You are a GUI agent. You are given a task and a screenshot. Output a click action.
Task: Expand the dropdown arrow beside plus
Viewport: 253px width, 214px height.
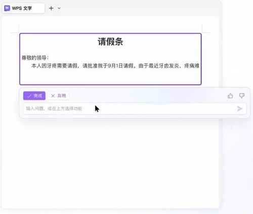(59, 8)
